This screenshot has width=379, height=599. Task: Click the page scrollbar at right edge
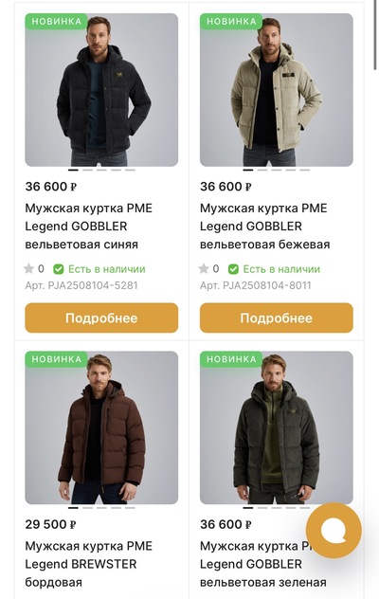point(375,36)
